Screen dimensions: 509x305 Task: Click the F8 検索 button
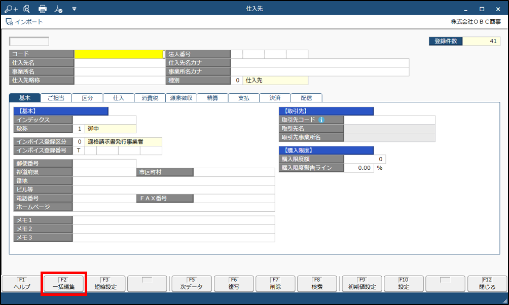point(317,284)
